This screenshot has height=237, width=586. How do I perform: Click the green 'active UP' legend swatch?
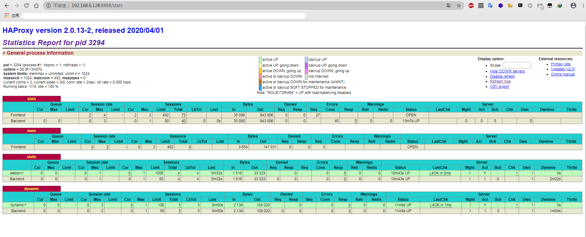click(260, 60)
